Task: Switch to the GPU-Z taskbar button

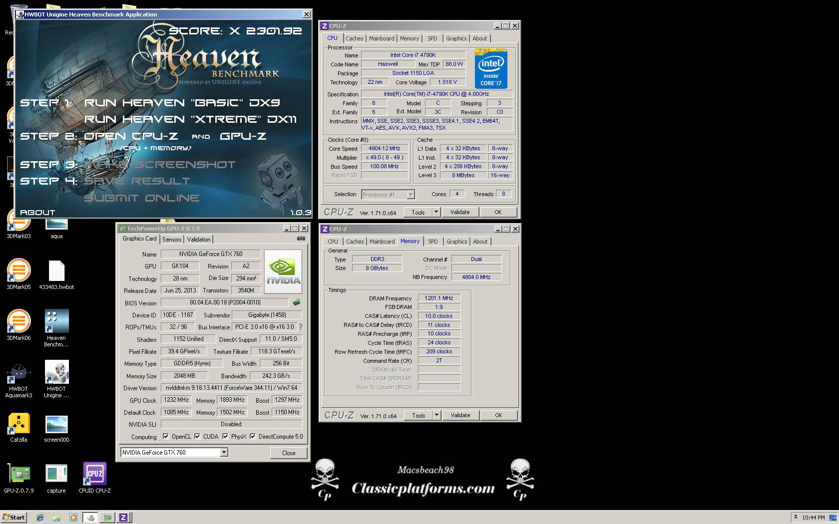Action: pyautogui.click(x=107, y=518)
